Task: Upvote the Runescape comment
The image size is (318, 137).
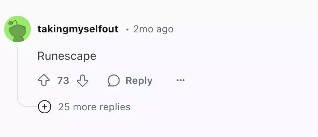Action: (44, 81)
